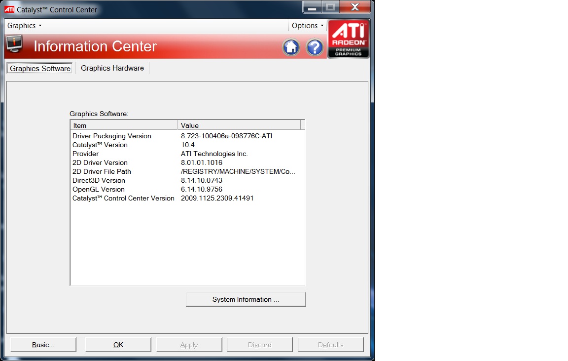The width and height of the screenshot is (568, 361).
Task: Switch to the Graphics Software tab
Action: coord(40,68)
